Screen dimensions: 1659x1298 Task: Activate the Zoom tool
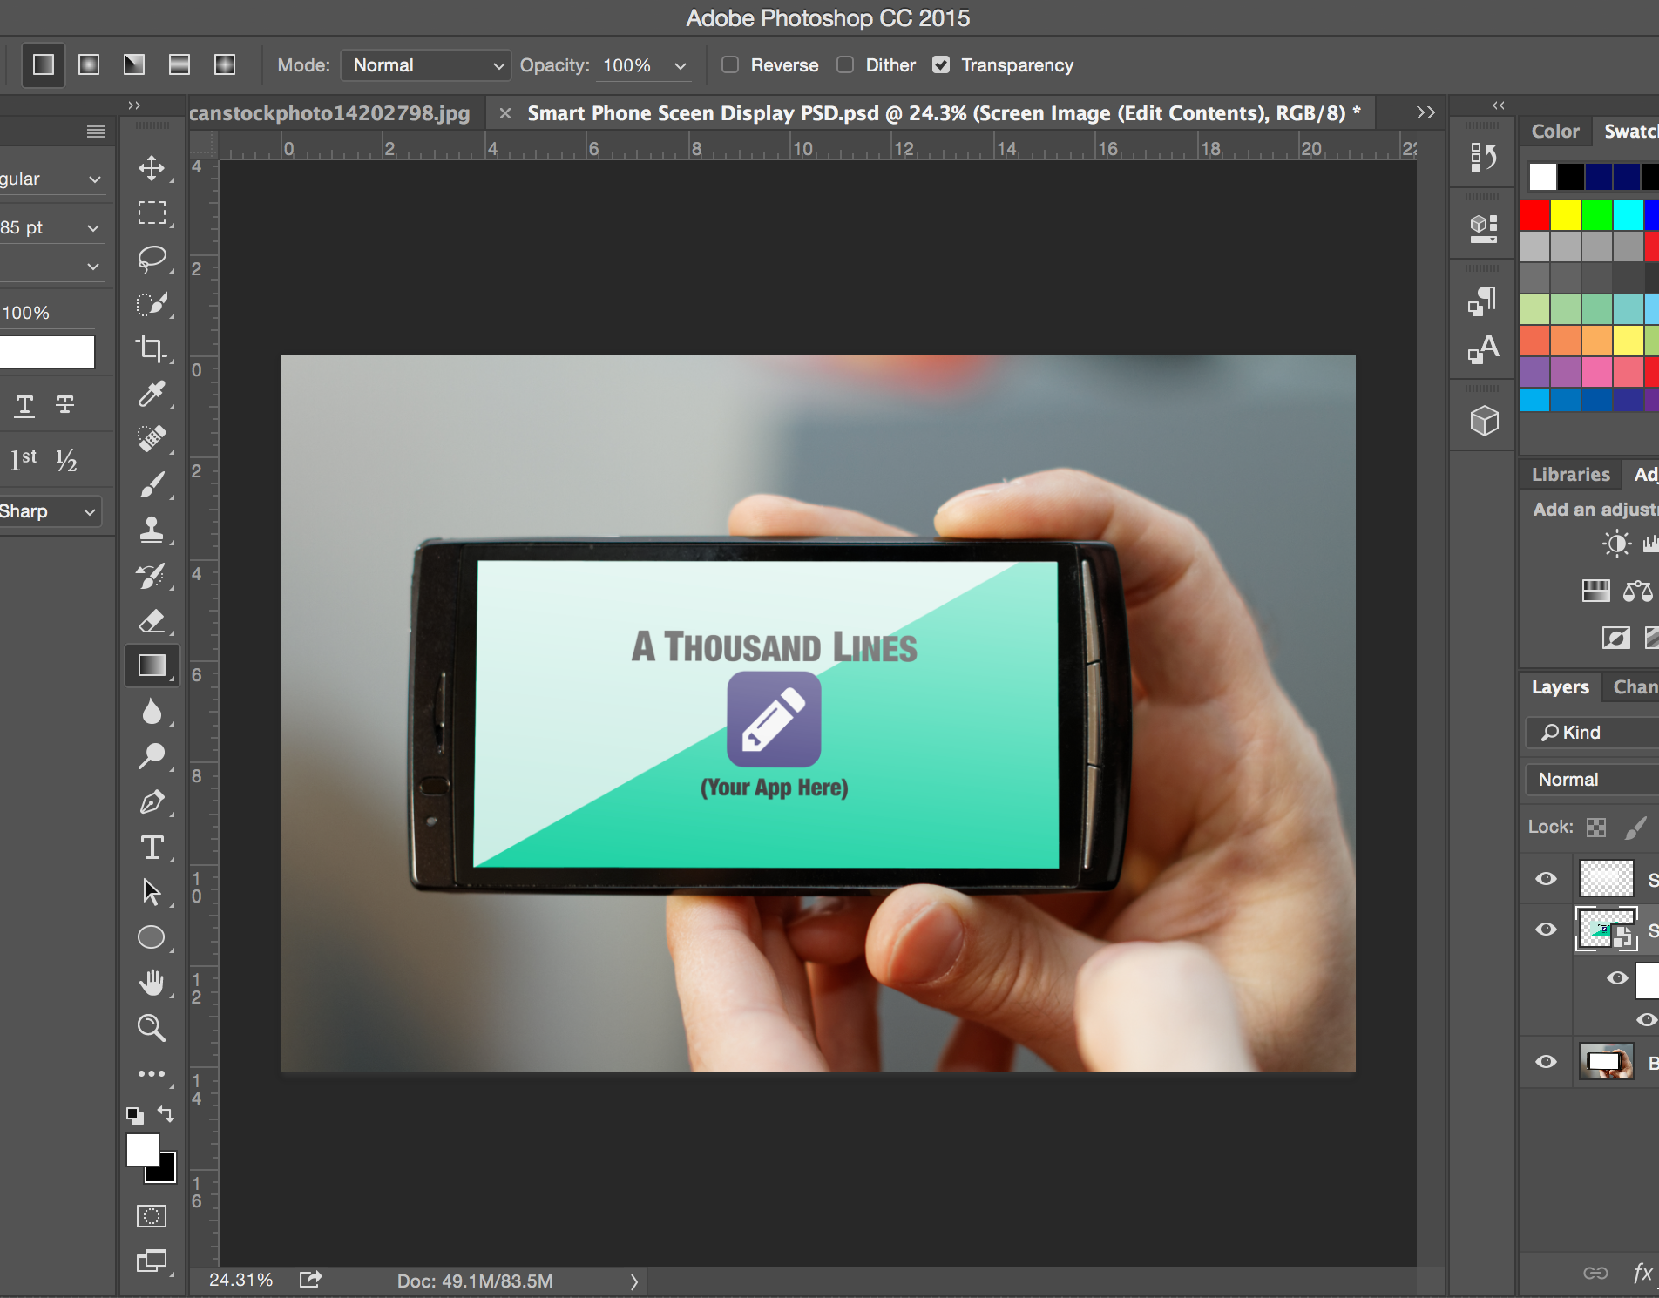[x=152, y=1028]
